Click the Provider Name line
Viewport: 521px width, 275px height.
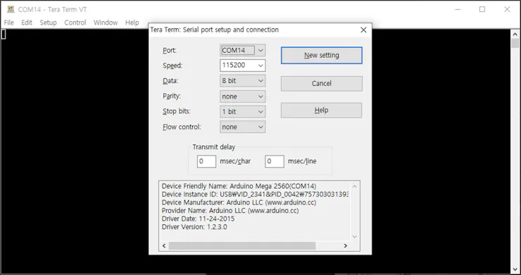230,210
